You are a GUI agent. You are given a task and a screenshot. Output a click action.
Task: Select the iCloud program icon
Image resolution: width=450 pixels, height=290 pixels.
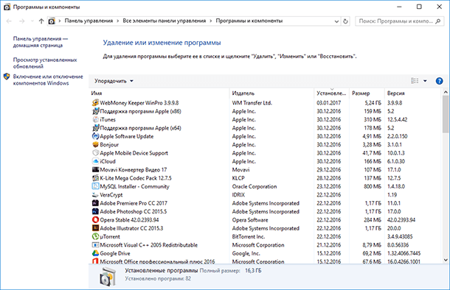click(95, 161)
